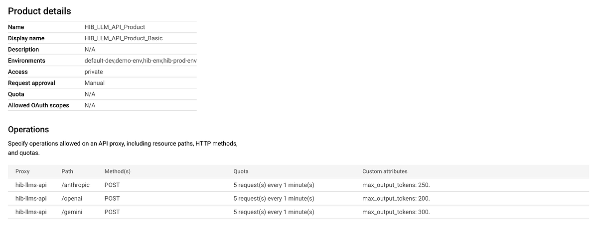Select the /anthropic path row
The width and height of the screenshot is (598, 231).
[x=76, y=185]
